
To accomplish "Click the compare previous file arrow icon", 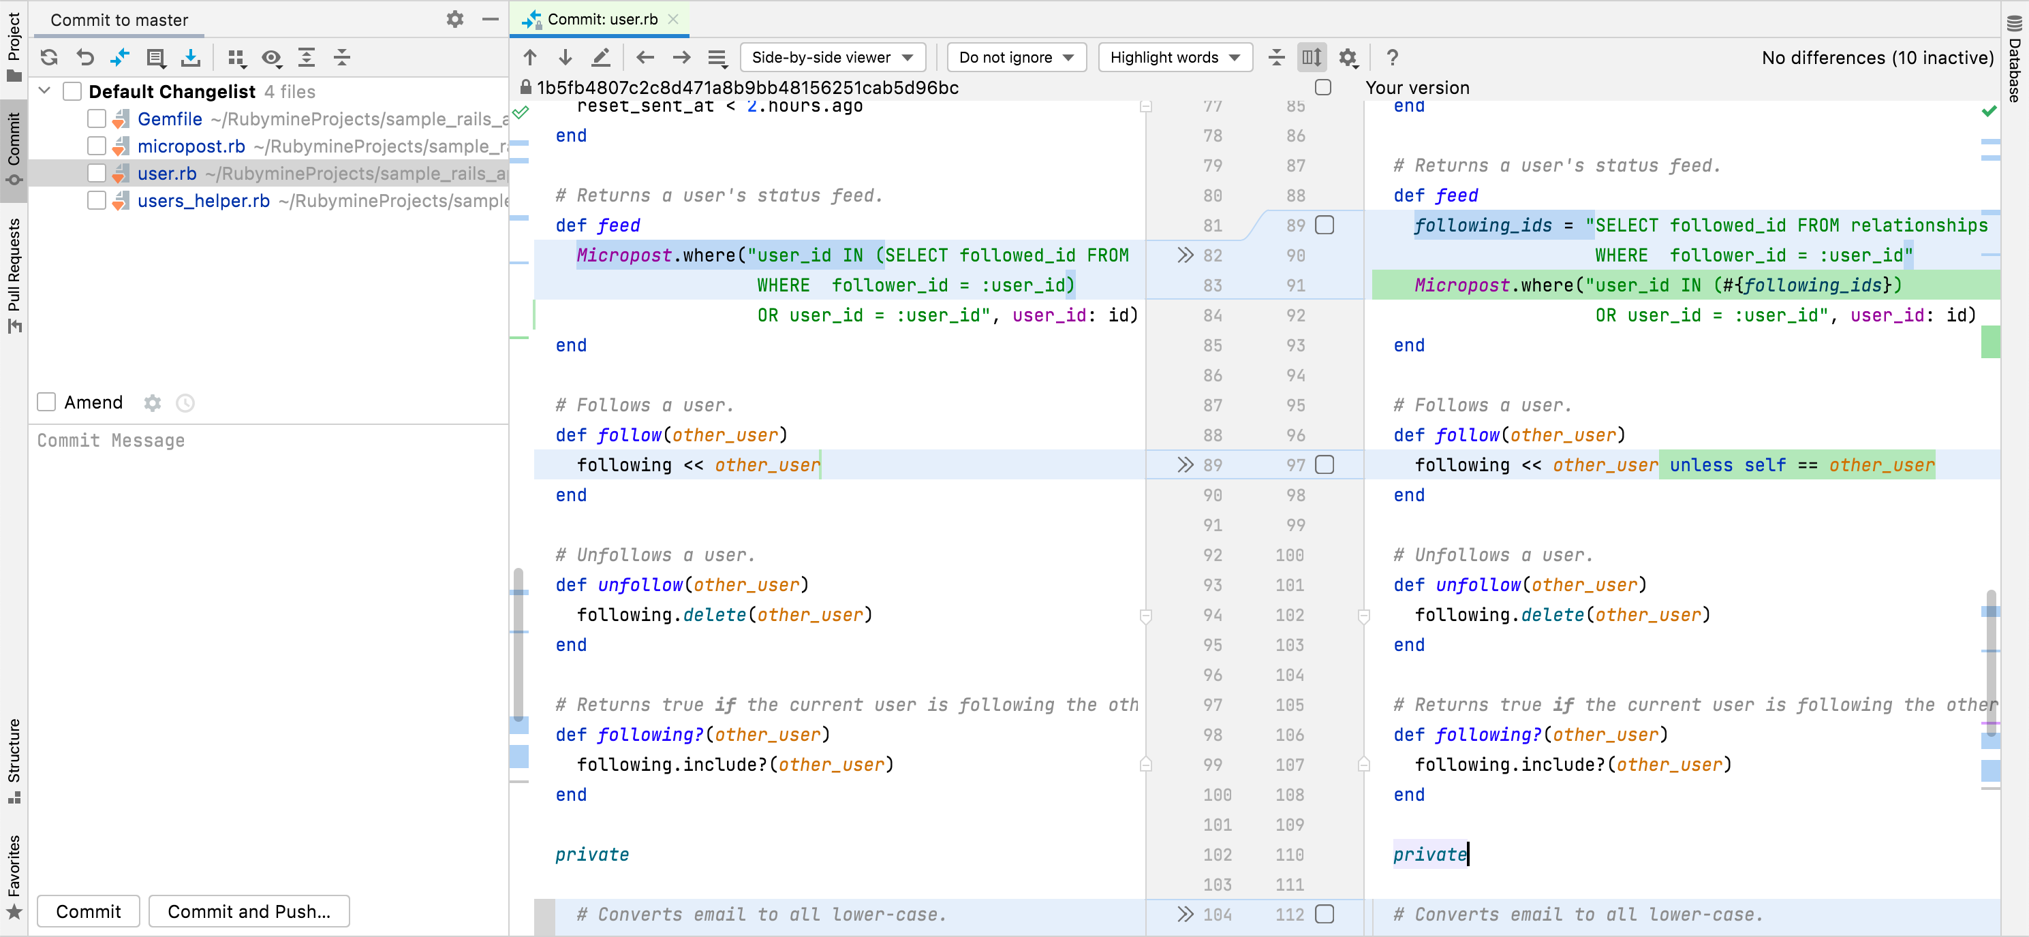I will [645, 57].
